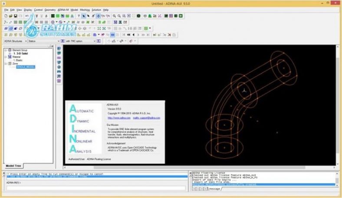Screen dimensions: 342x198
Task: Click the icon right of the TMC option dropdown
Action: coord(99,41)
